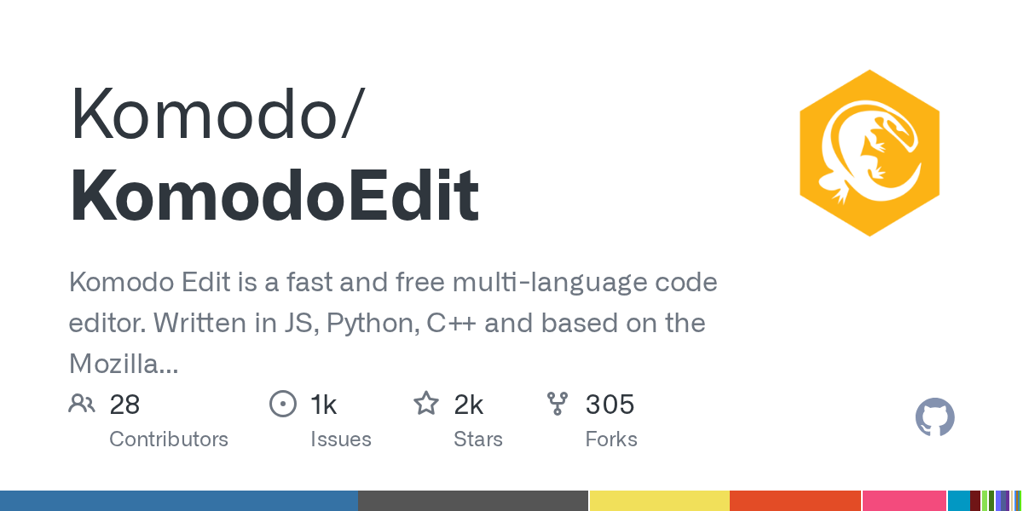Screen dimensions: 1023x511
Task: Click the contributors people icon
Action: (82, 404)
